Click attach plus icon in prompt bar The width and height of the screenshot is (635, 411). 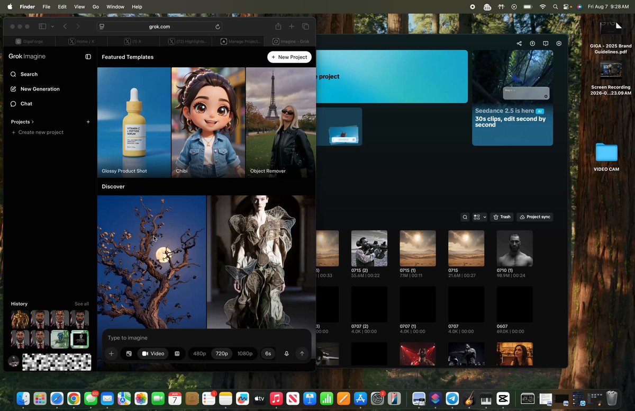point(111,354)
